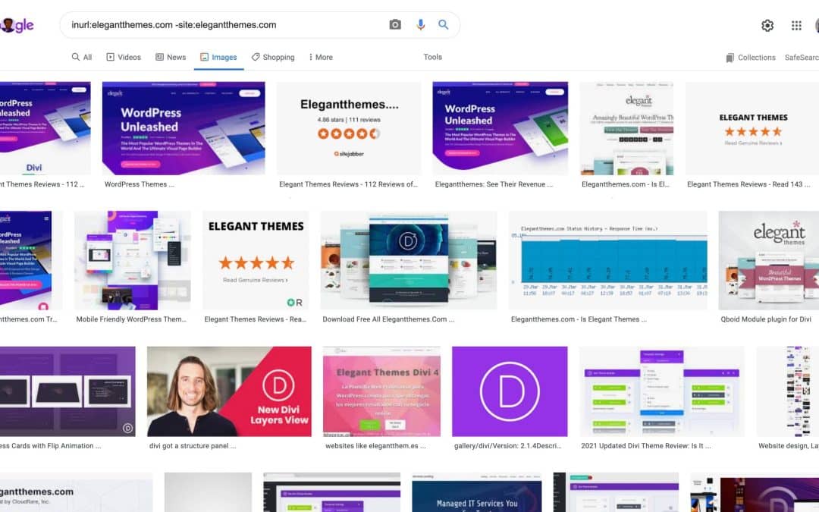The width and height of the screenshot is (819, 512).
Task: Open the Tools options
Action: pos(432,57)
